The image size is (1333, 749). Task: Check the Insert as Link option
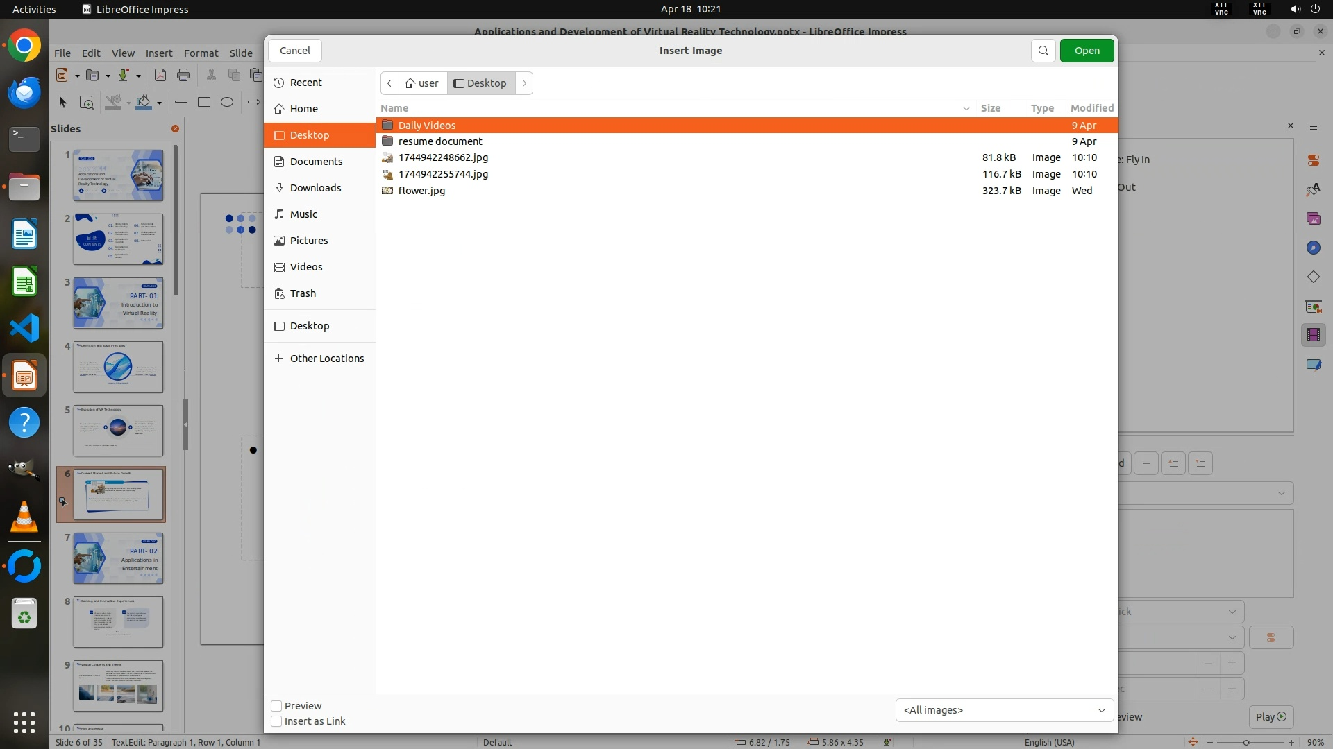276,721
